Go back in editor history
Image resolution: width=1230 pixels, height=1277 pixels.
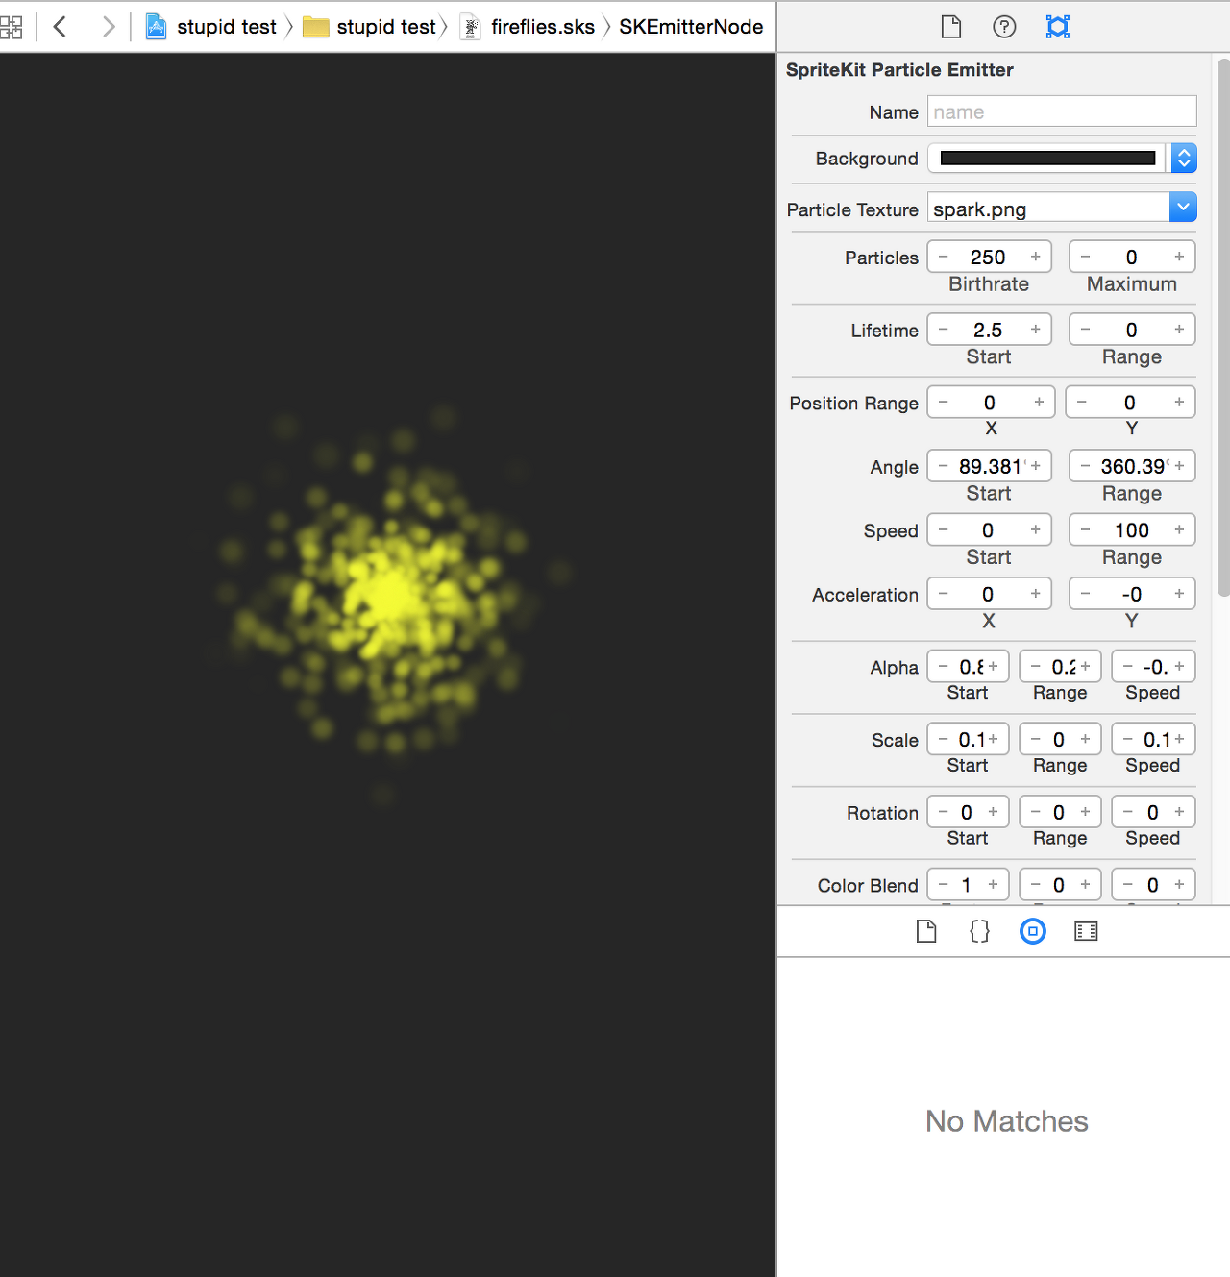point(60,27)
